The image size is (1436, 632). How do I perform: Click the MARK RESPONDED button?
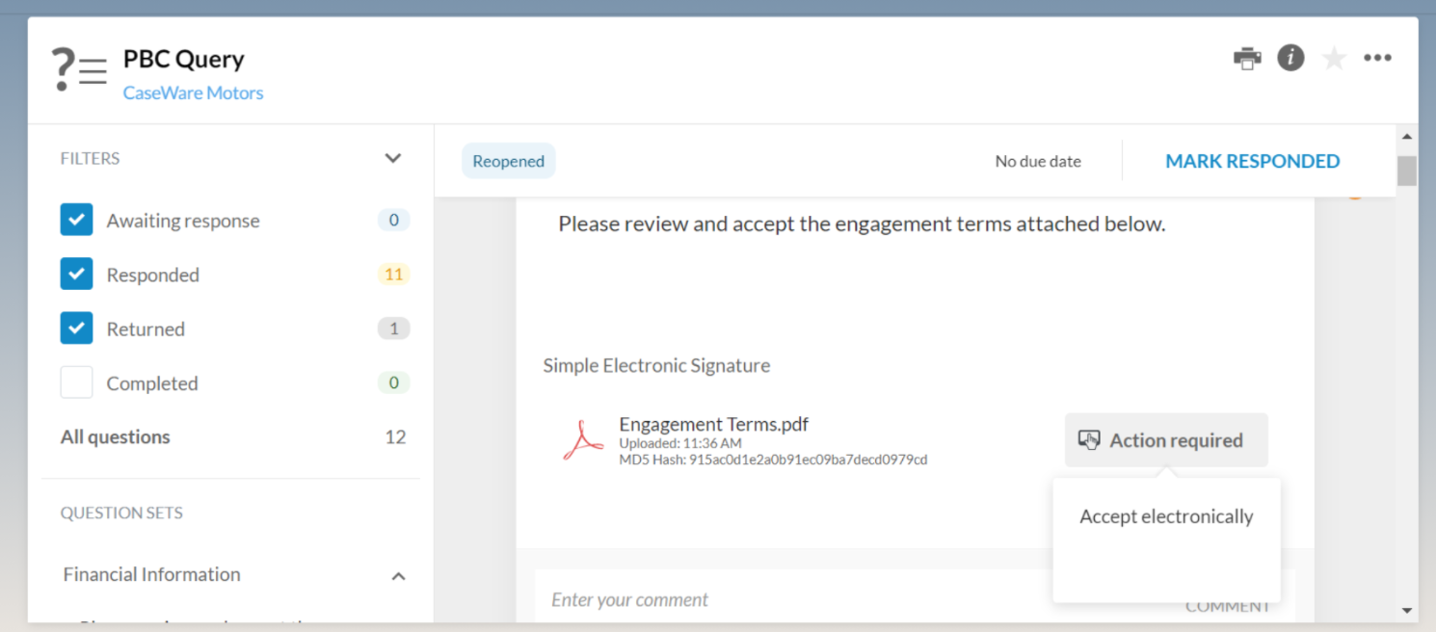tap(1252, 160)
